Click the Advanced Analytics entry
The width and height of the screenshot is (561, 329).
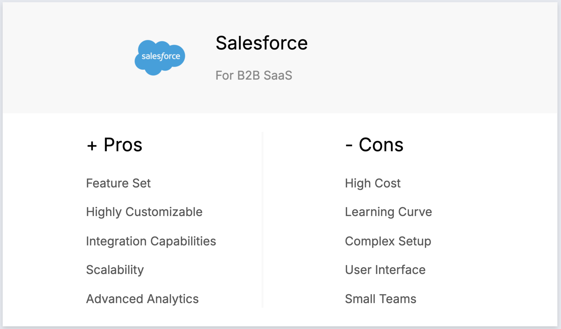pos(142,299)
